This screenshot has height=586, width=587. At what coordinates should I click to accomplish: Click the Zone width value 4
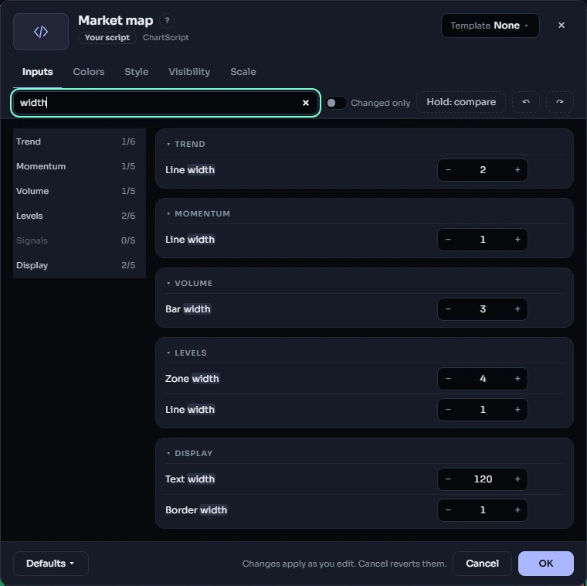[483, 379]
